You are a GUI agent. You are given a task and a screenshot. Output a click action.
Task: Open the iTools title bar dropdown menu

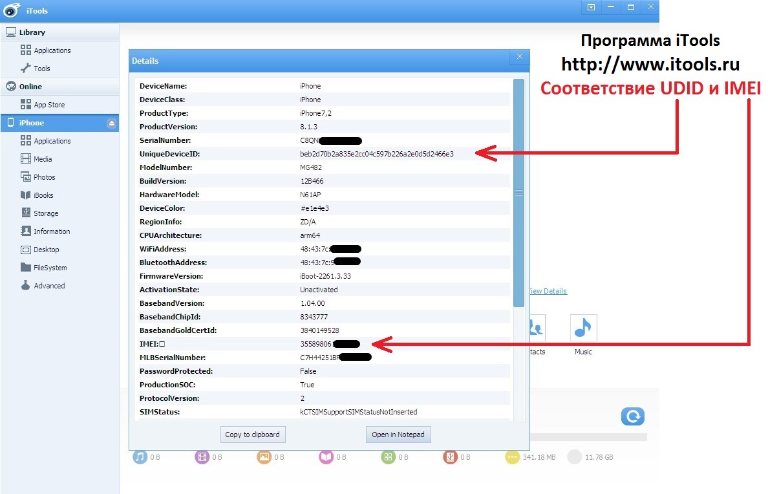591,7
